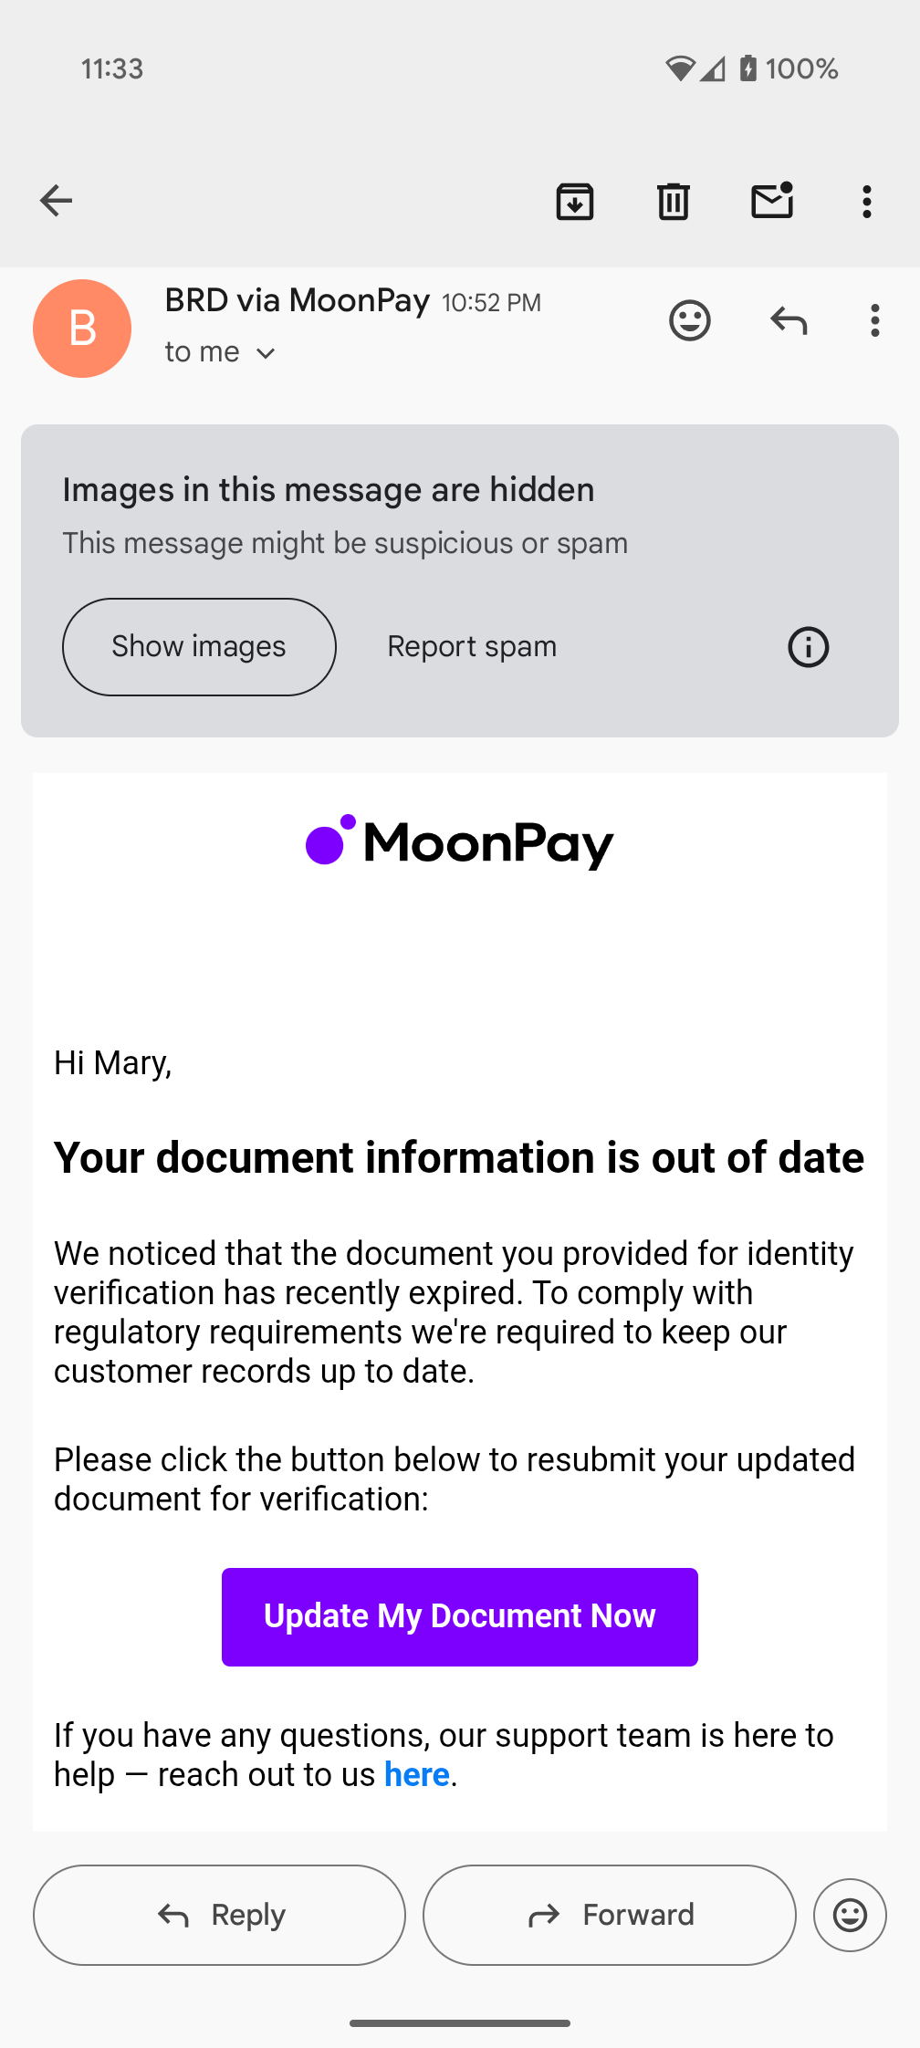Tap the sender name BRD via MoonPay
This screenshot has width=920, height=2048.
pyautogui.click(x=298, y=300)
